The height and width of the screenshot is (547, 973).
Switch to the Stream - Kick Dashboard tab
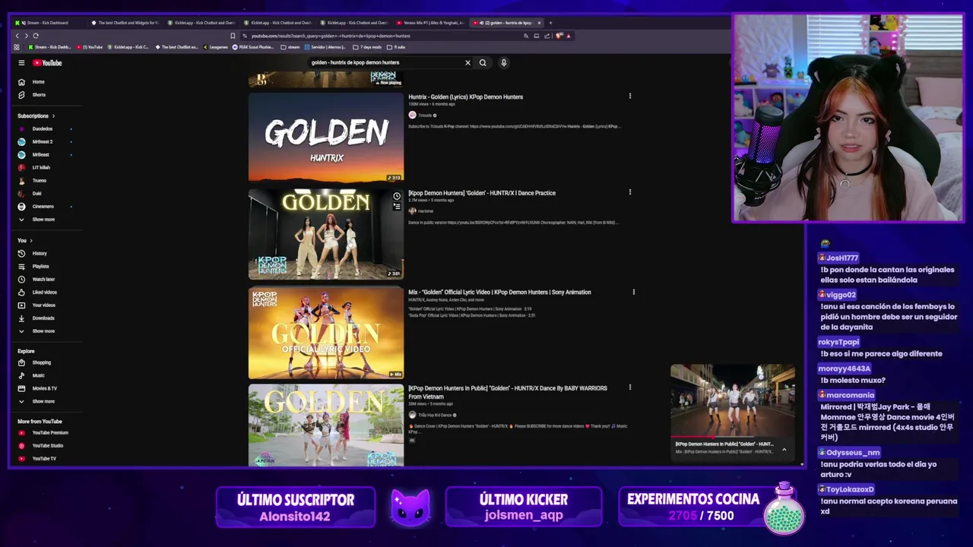pyautogui.click(x=47, y=23)
